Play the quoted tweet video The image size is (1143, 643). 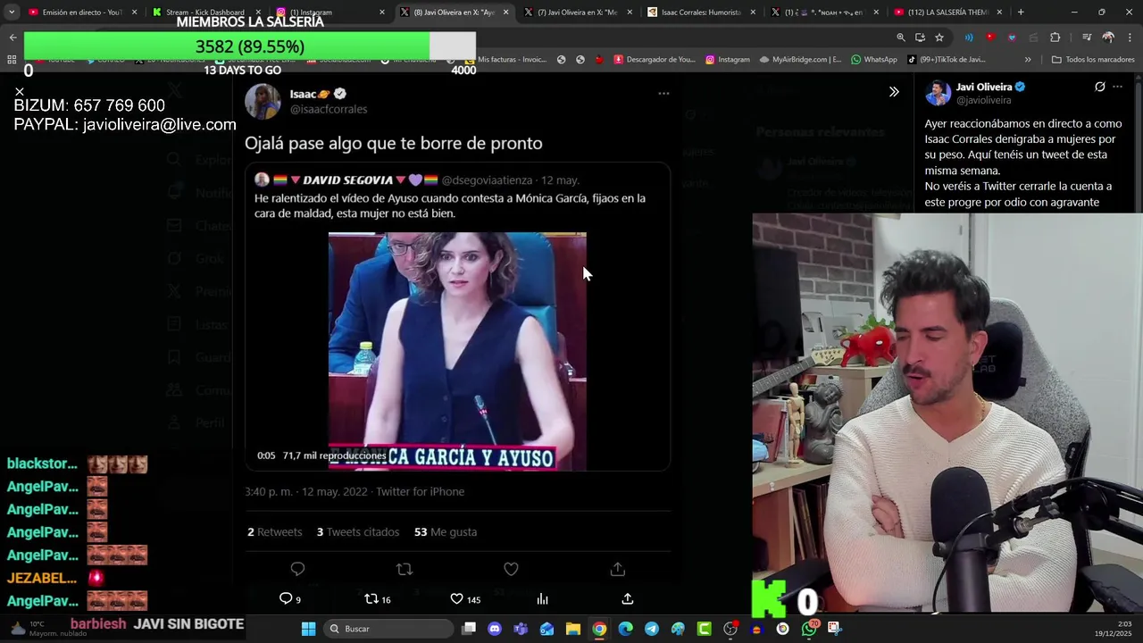pos(457,351)
